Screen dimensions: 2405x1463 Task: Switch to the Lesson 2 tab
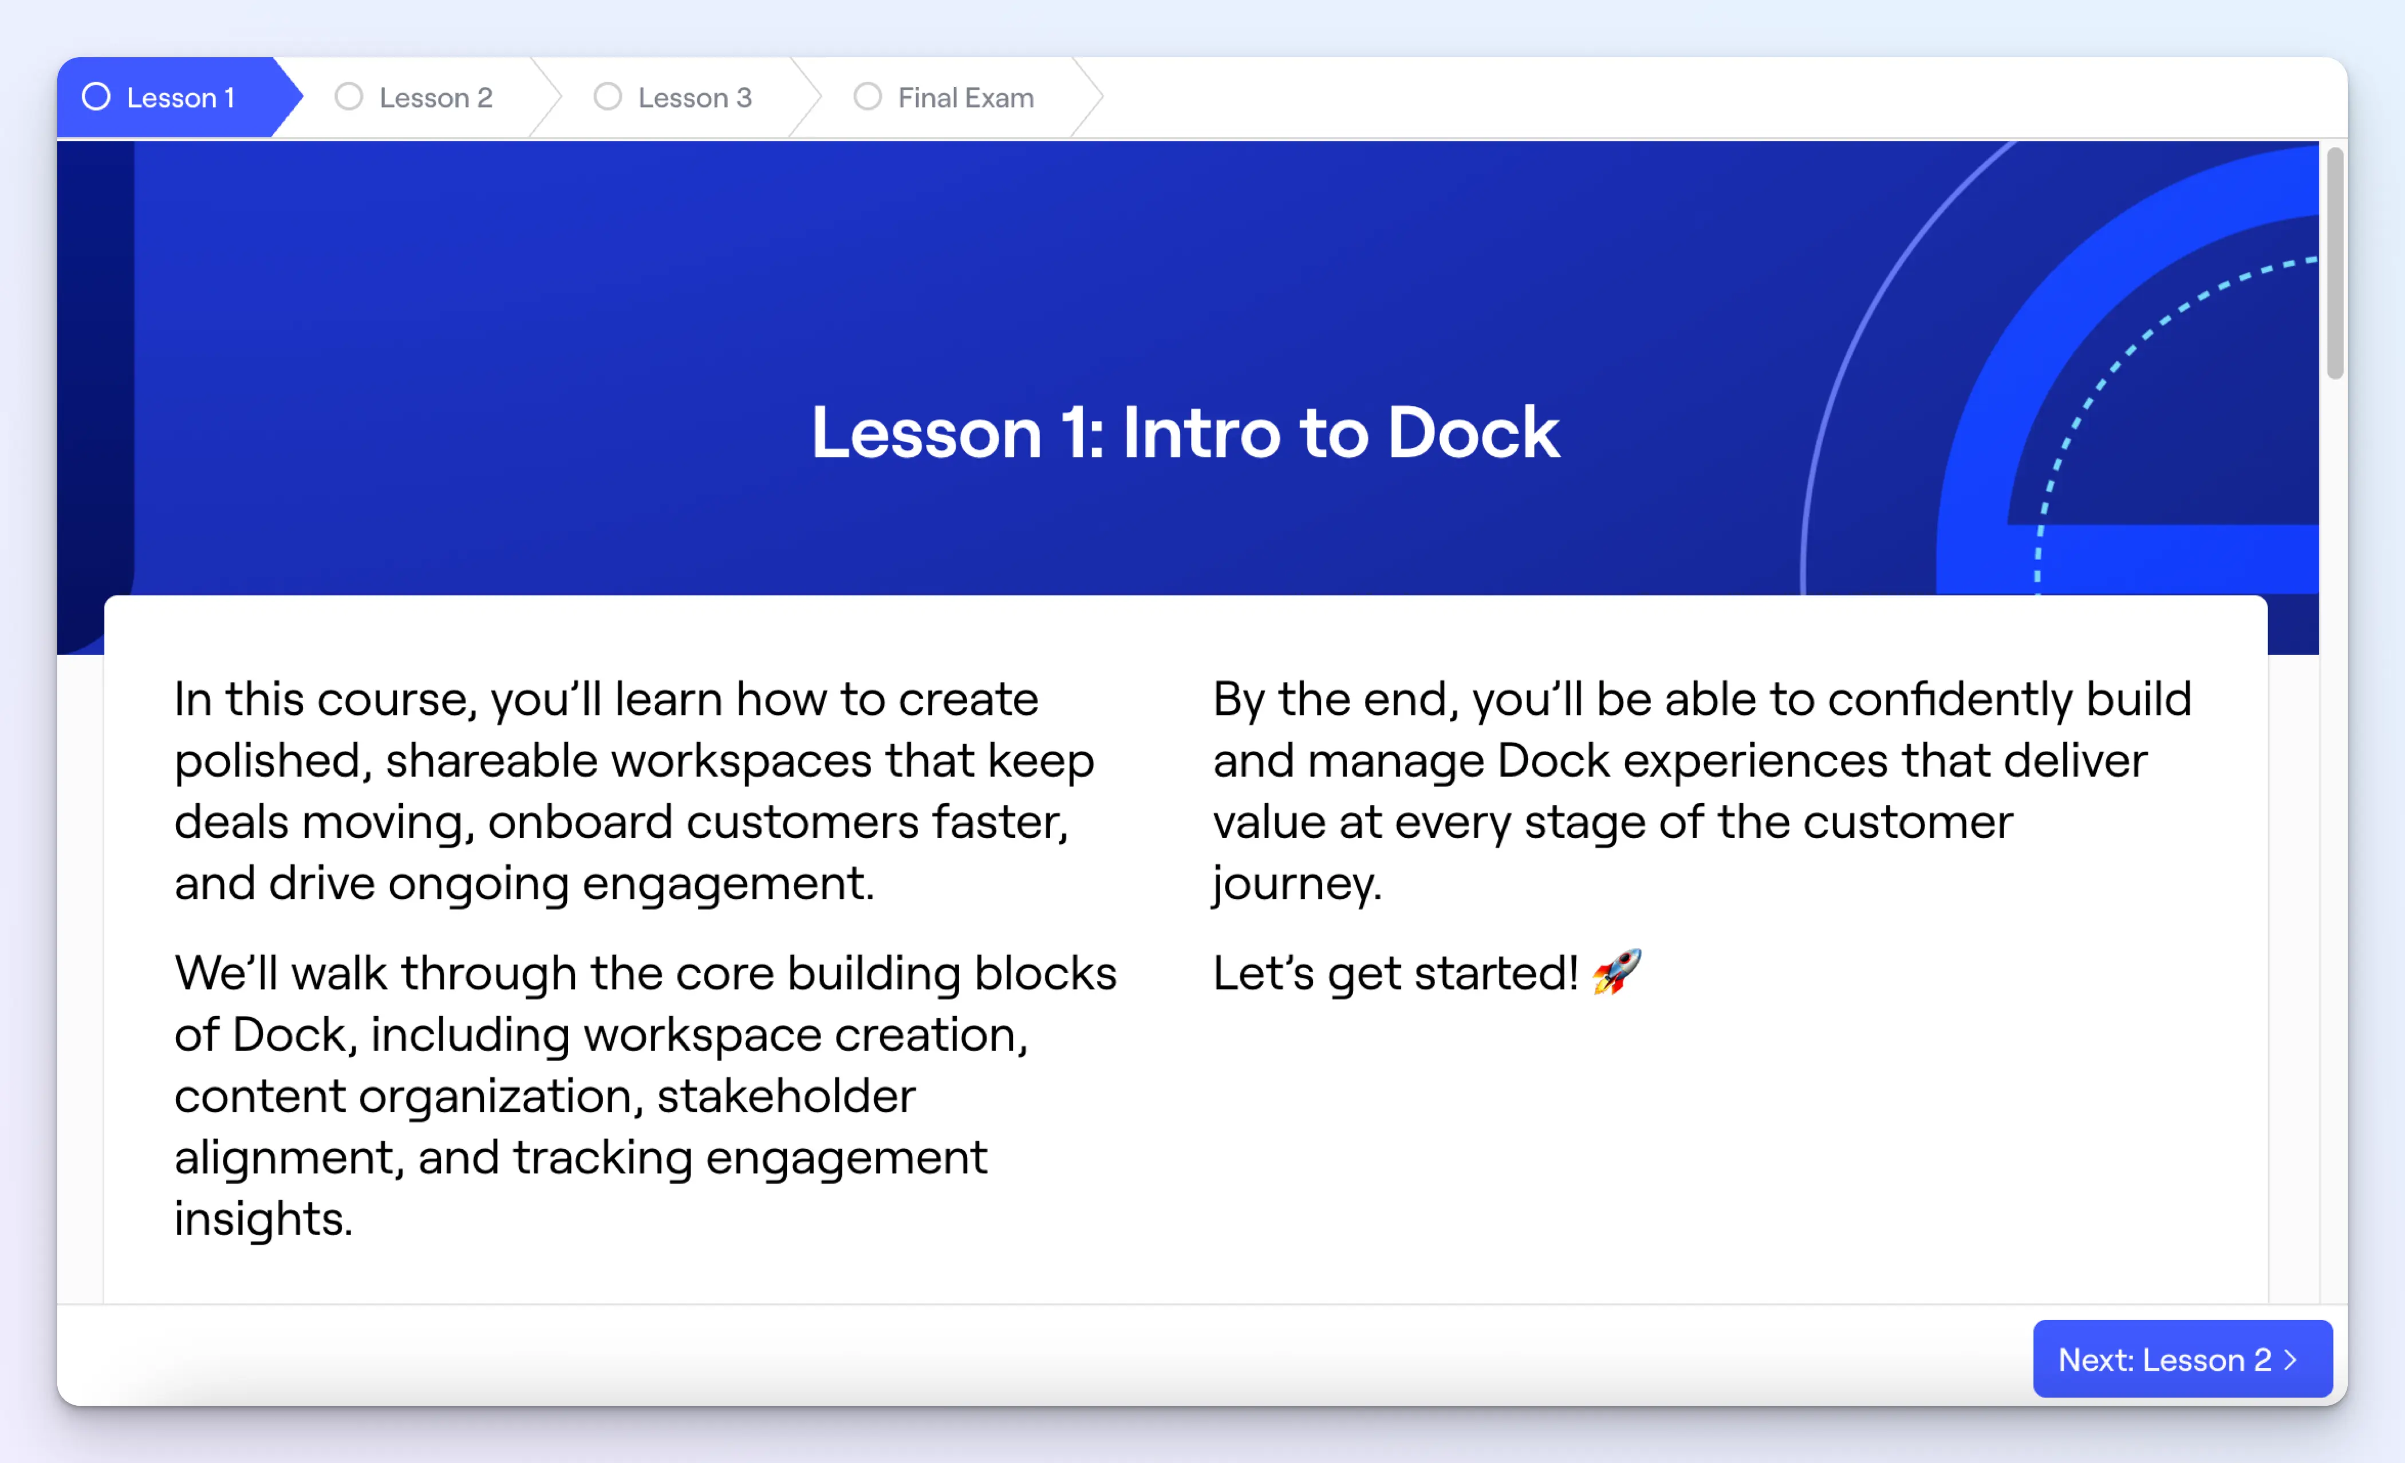coord(435,97)
